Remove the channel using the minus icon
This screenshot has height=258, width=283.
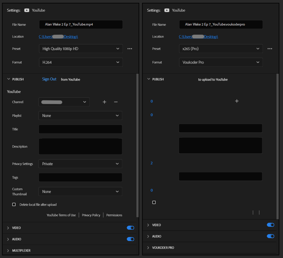click(x=116, y=102)
